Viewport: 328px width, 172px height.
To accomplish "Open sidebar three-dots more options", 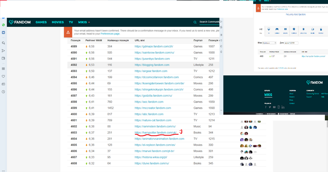I will 3,171.
